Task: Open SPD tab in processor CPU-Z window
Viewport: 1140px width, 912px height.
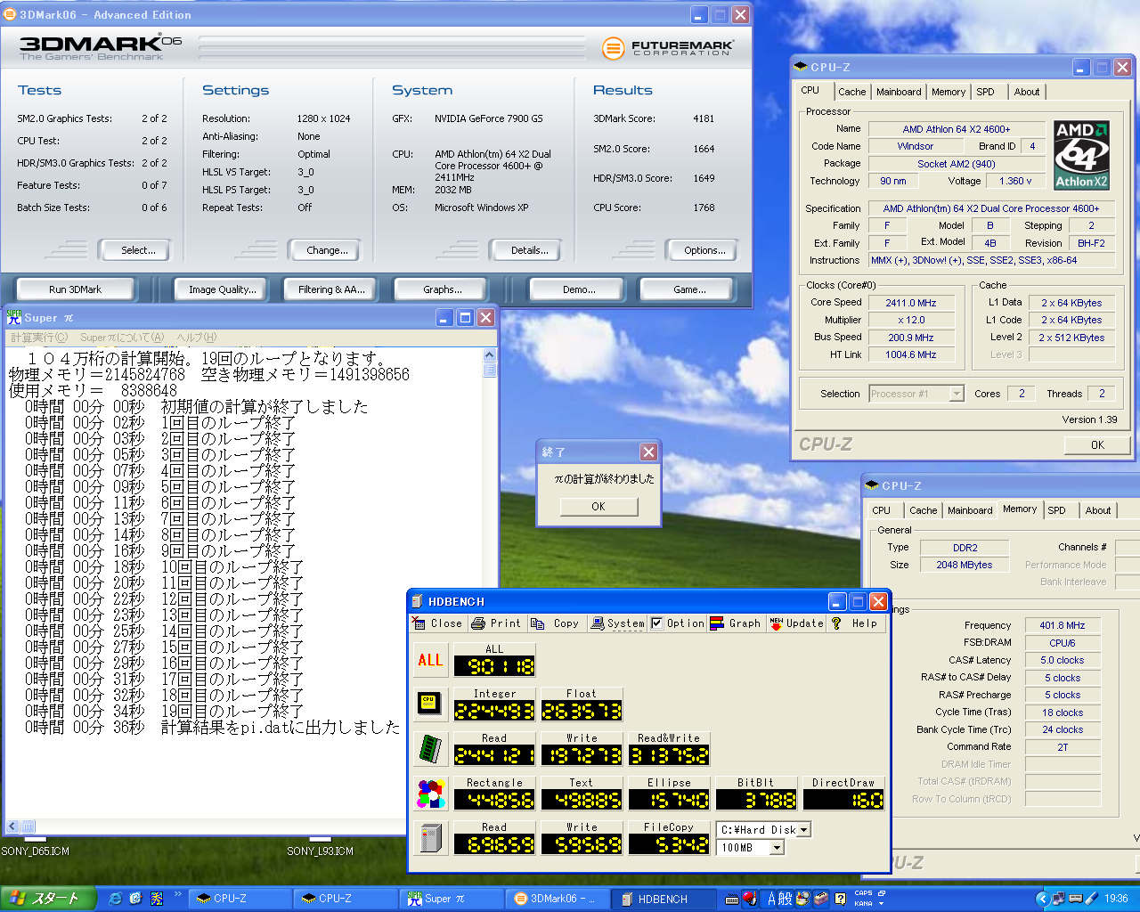Action: [x=985, y=92]
